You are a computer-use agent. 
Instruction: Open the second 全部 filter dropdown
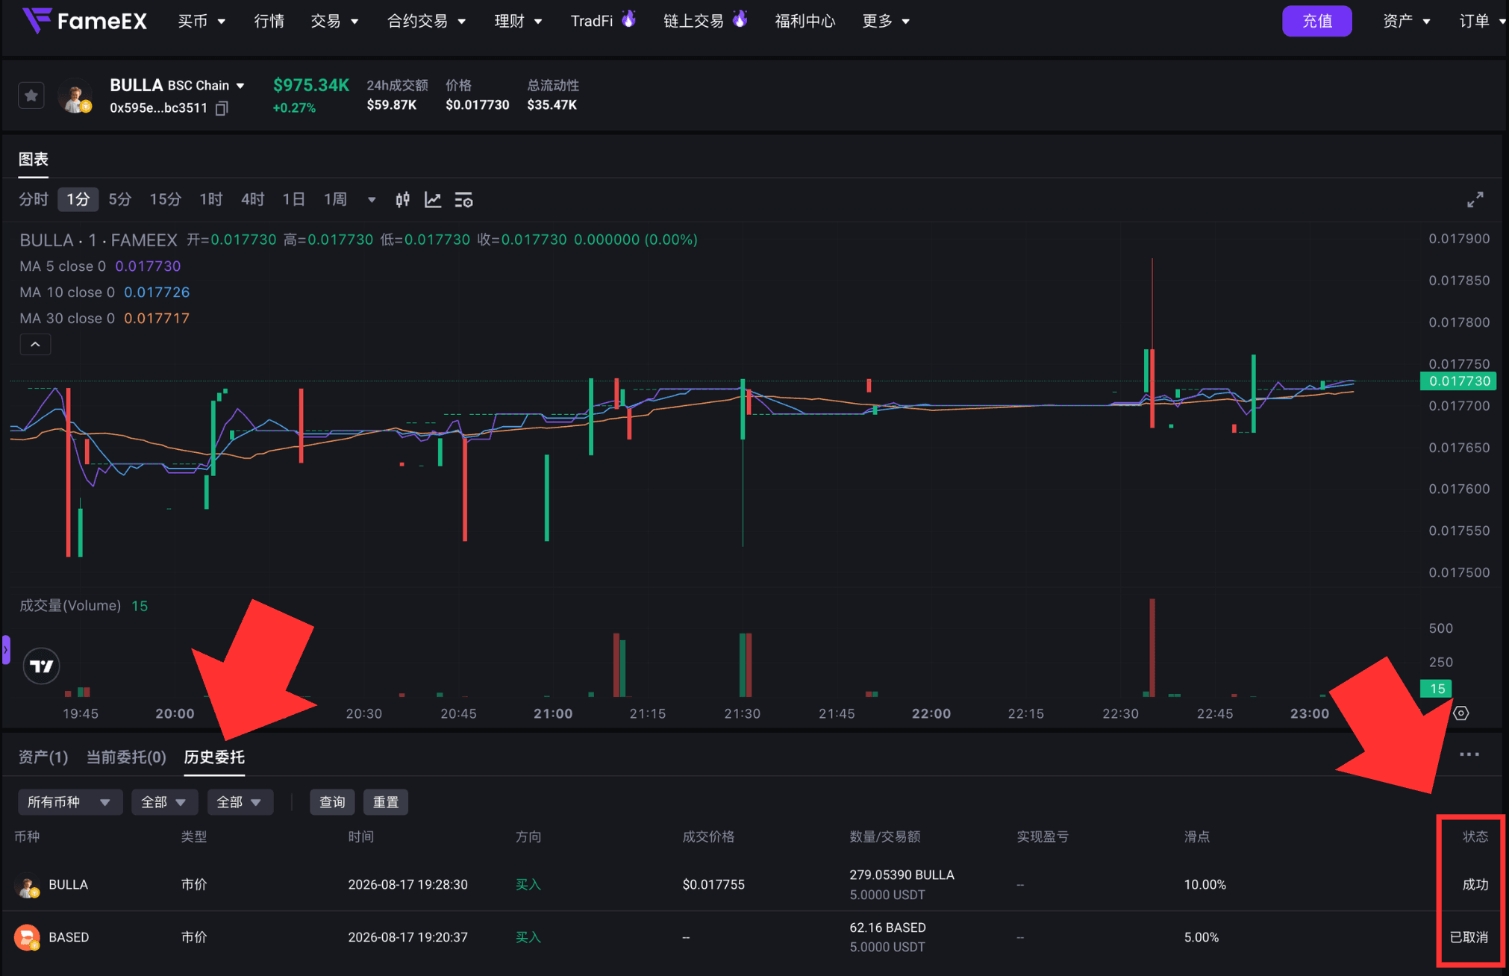240,802
